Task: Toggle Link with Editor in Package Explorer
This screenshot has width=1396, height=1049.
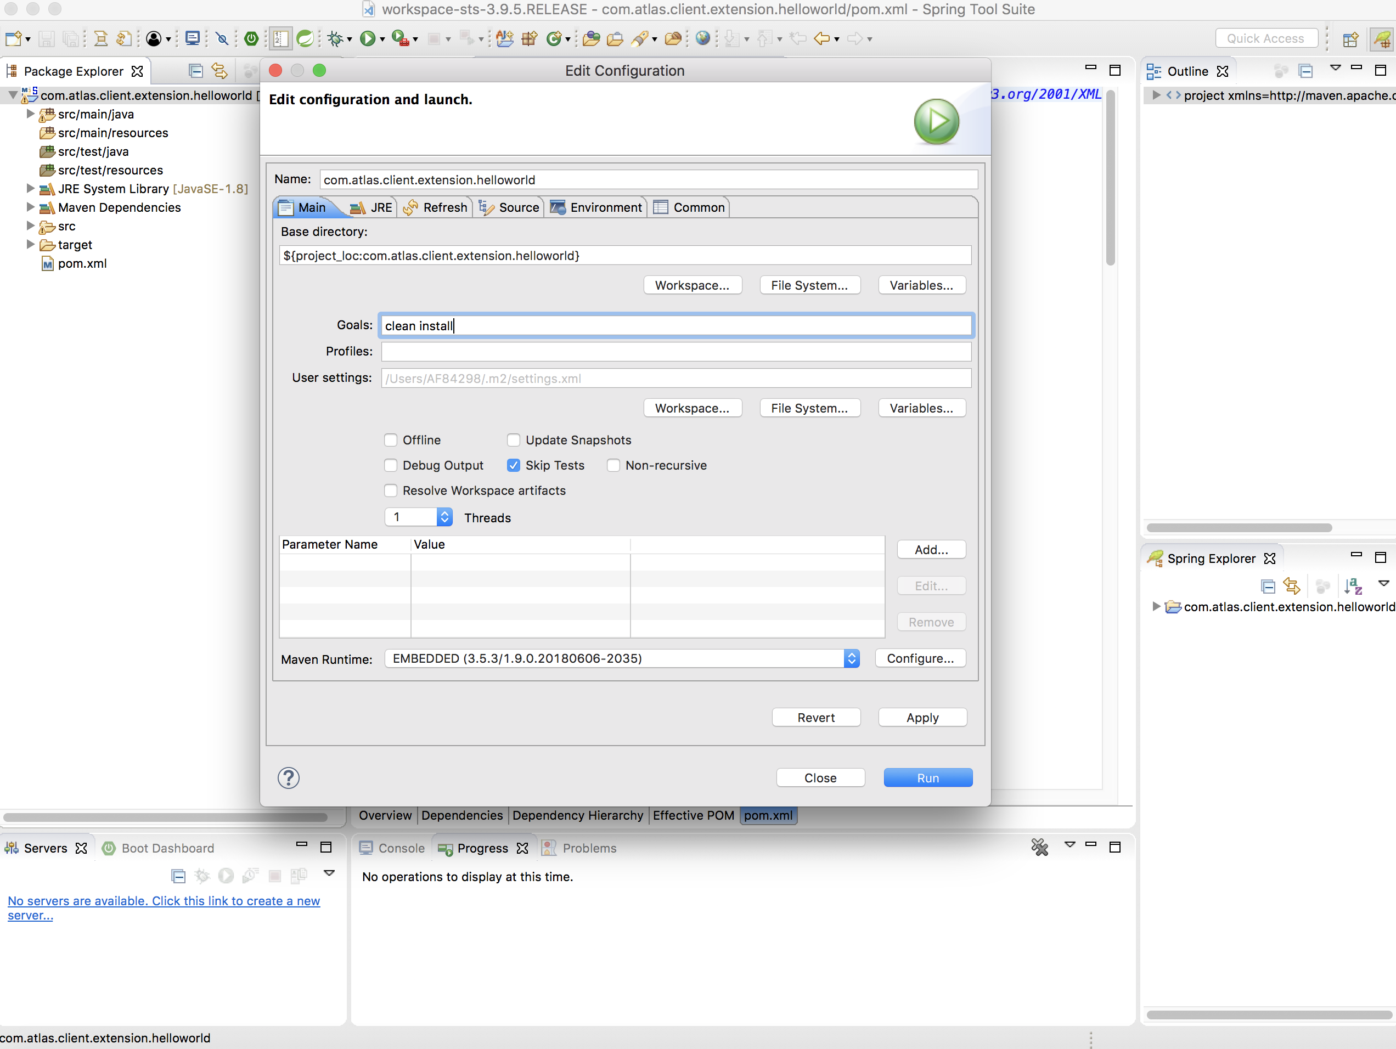Action: (219, 71)
